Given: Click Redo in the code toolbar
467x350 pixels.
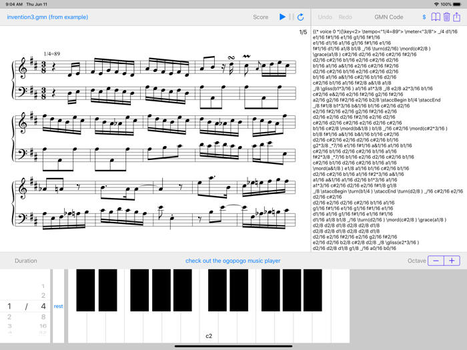Looking at the screenshot, I should (345, 17).
